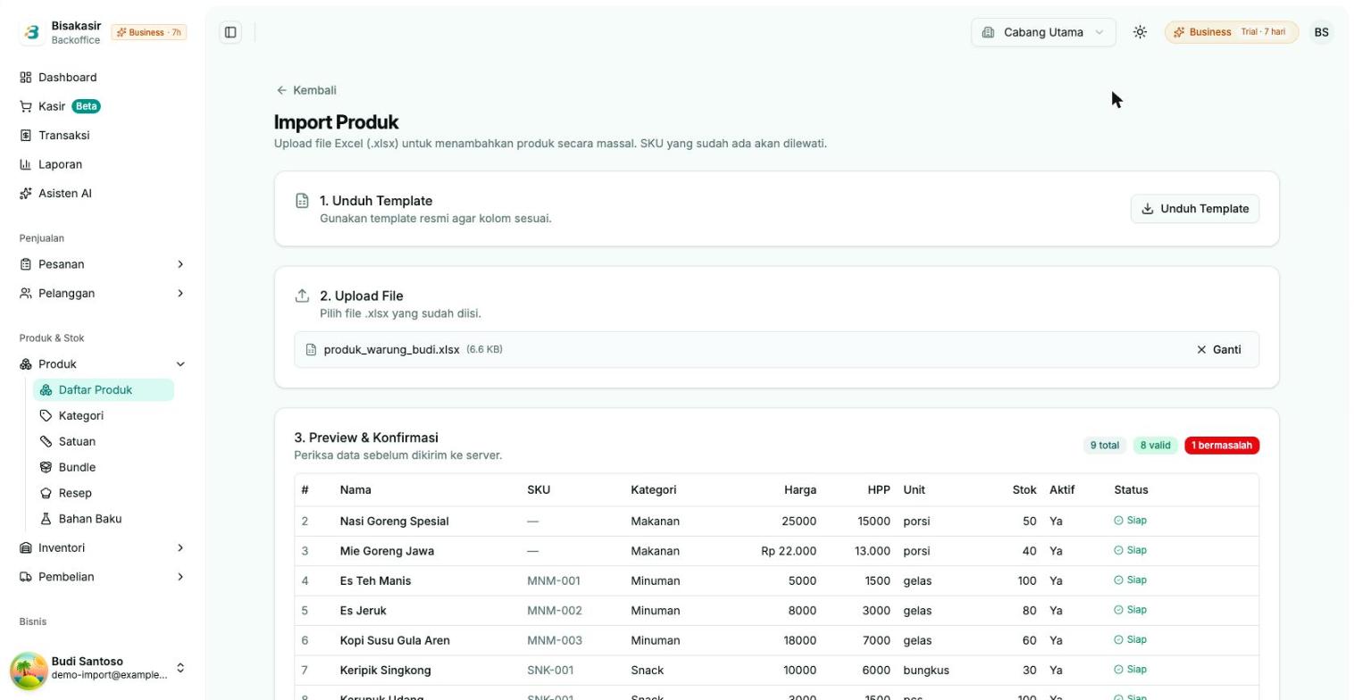This screenshot has width=1354, height=700.
Task: Click the Nasi Goreng Spesial name cell
Action: coord(394,521)
